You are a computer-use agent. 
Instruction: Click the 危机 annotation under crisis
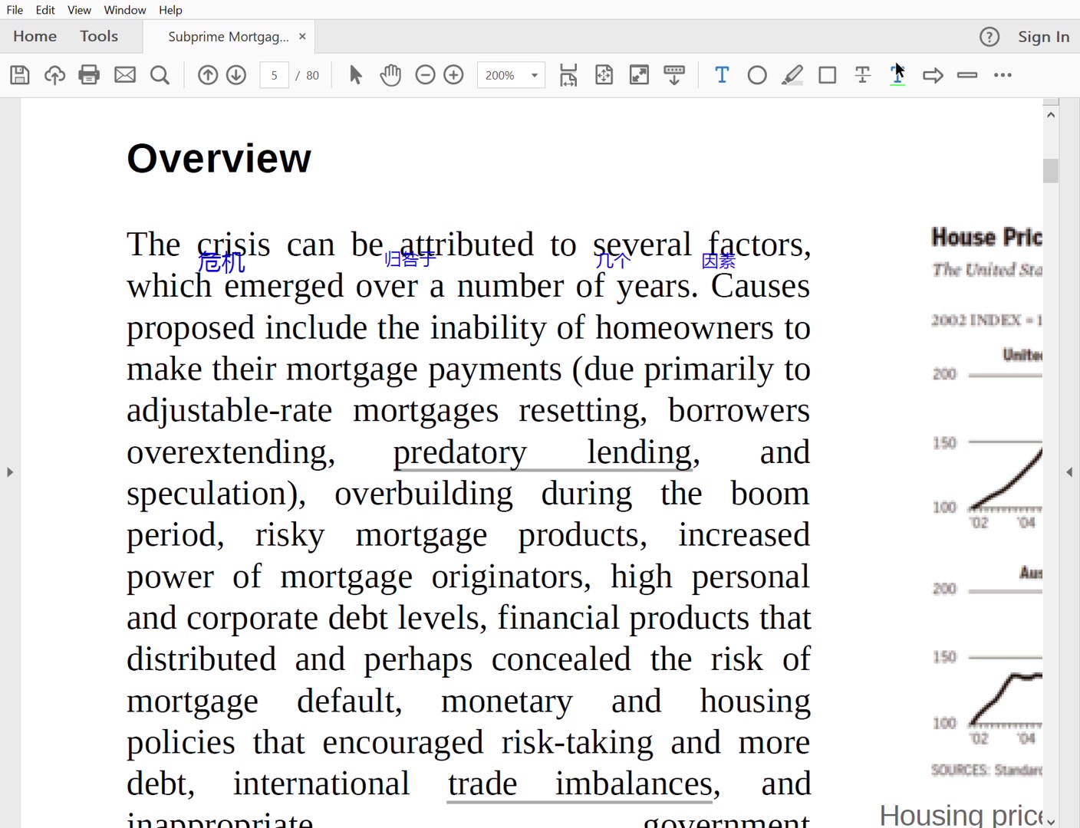click(221, 262)
